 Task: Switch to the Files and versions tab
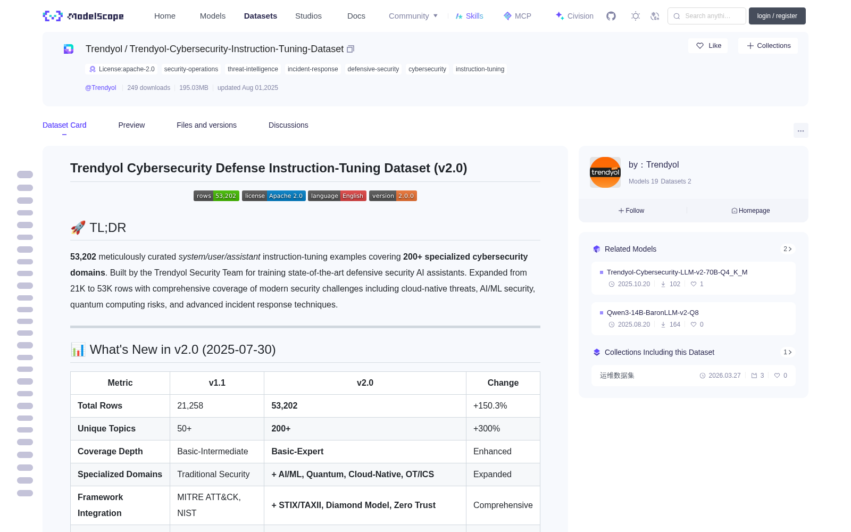pos(206,125)
